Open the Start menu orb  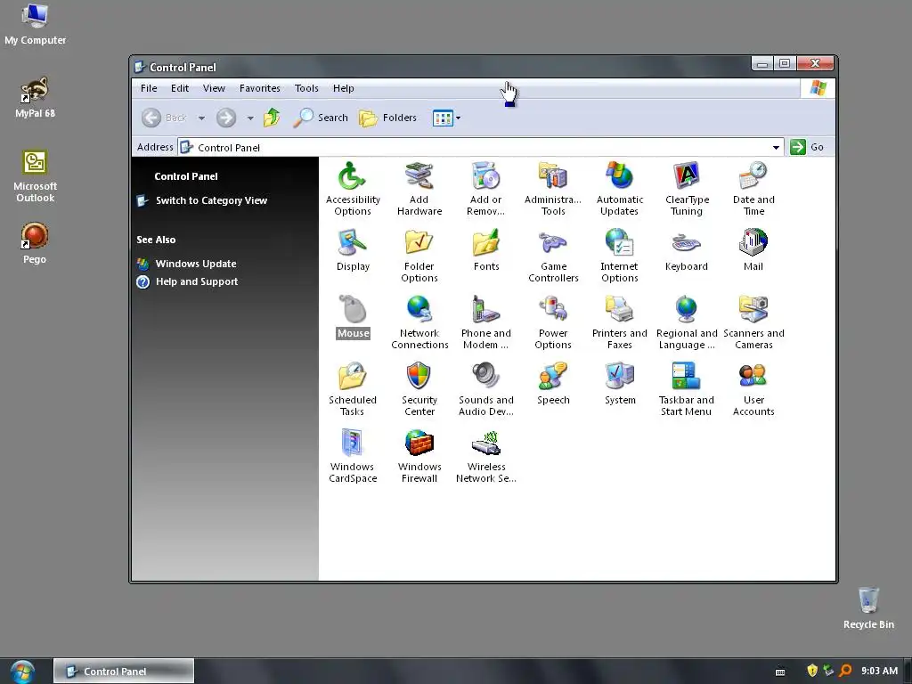[22, 672]
